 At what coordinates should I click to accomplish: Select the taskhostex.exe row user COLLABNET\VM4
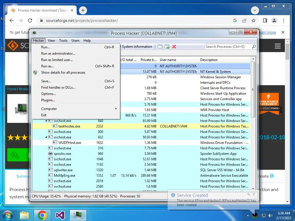pyautogui.click(x=173, y=126)
